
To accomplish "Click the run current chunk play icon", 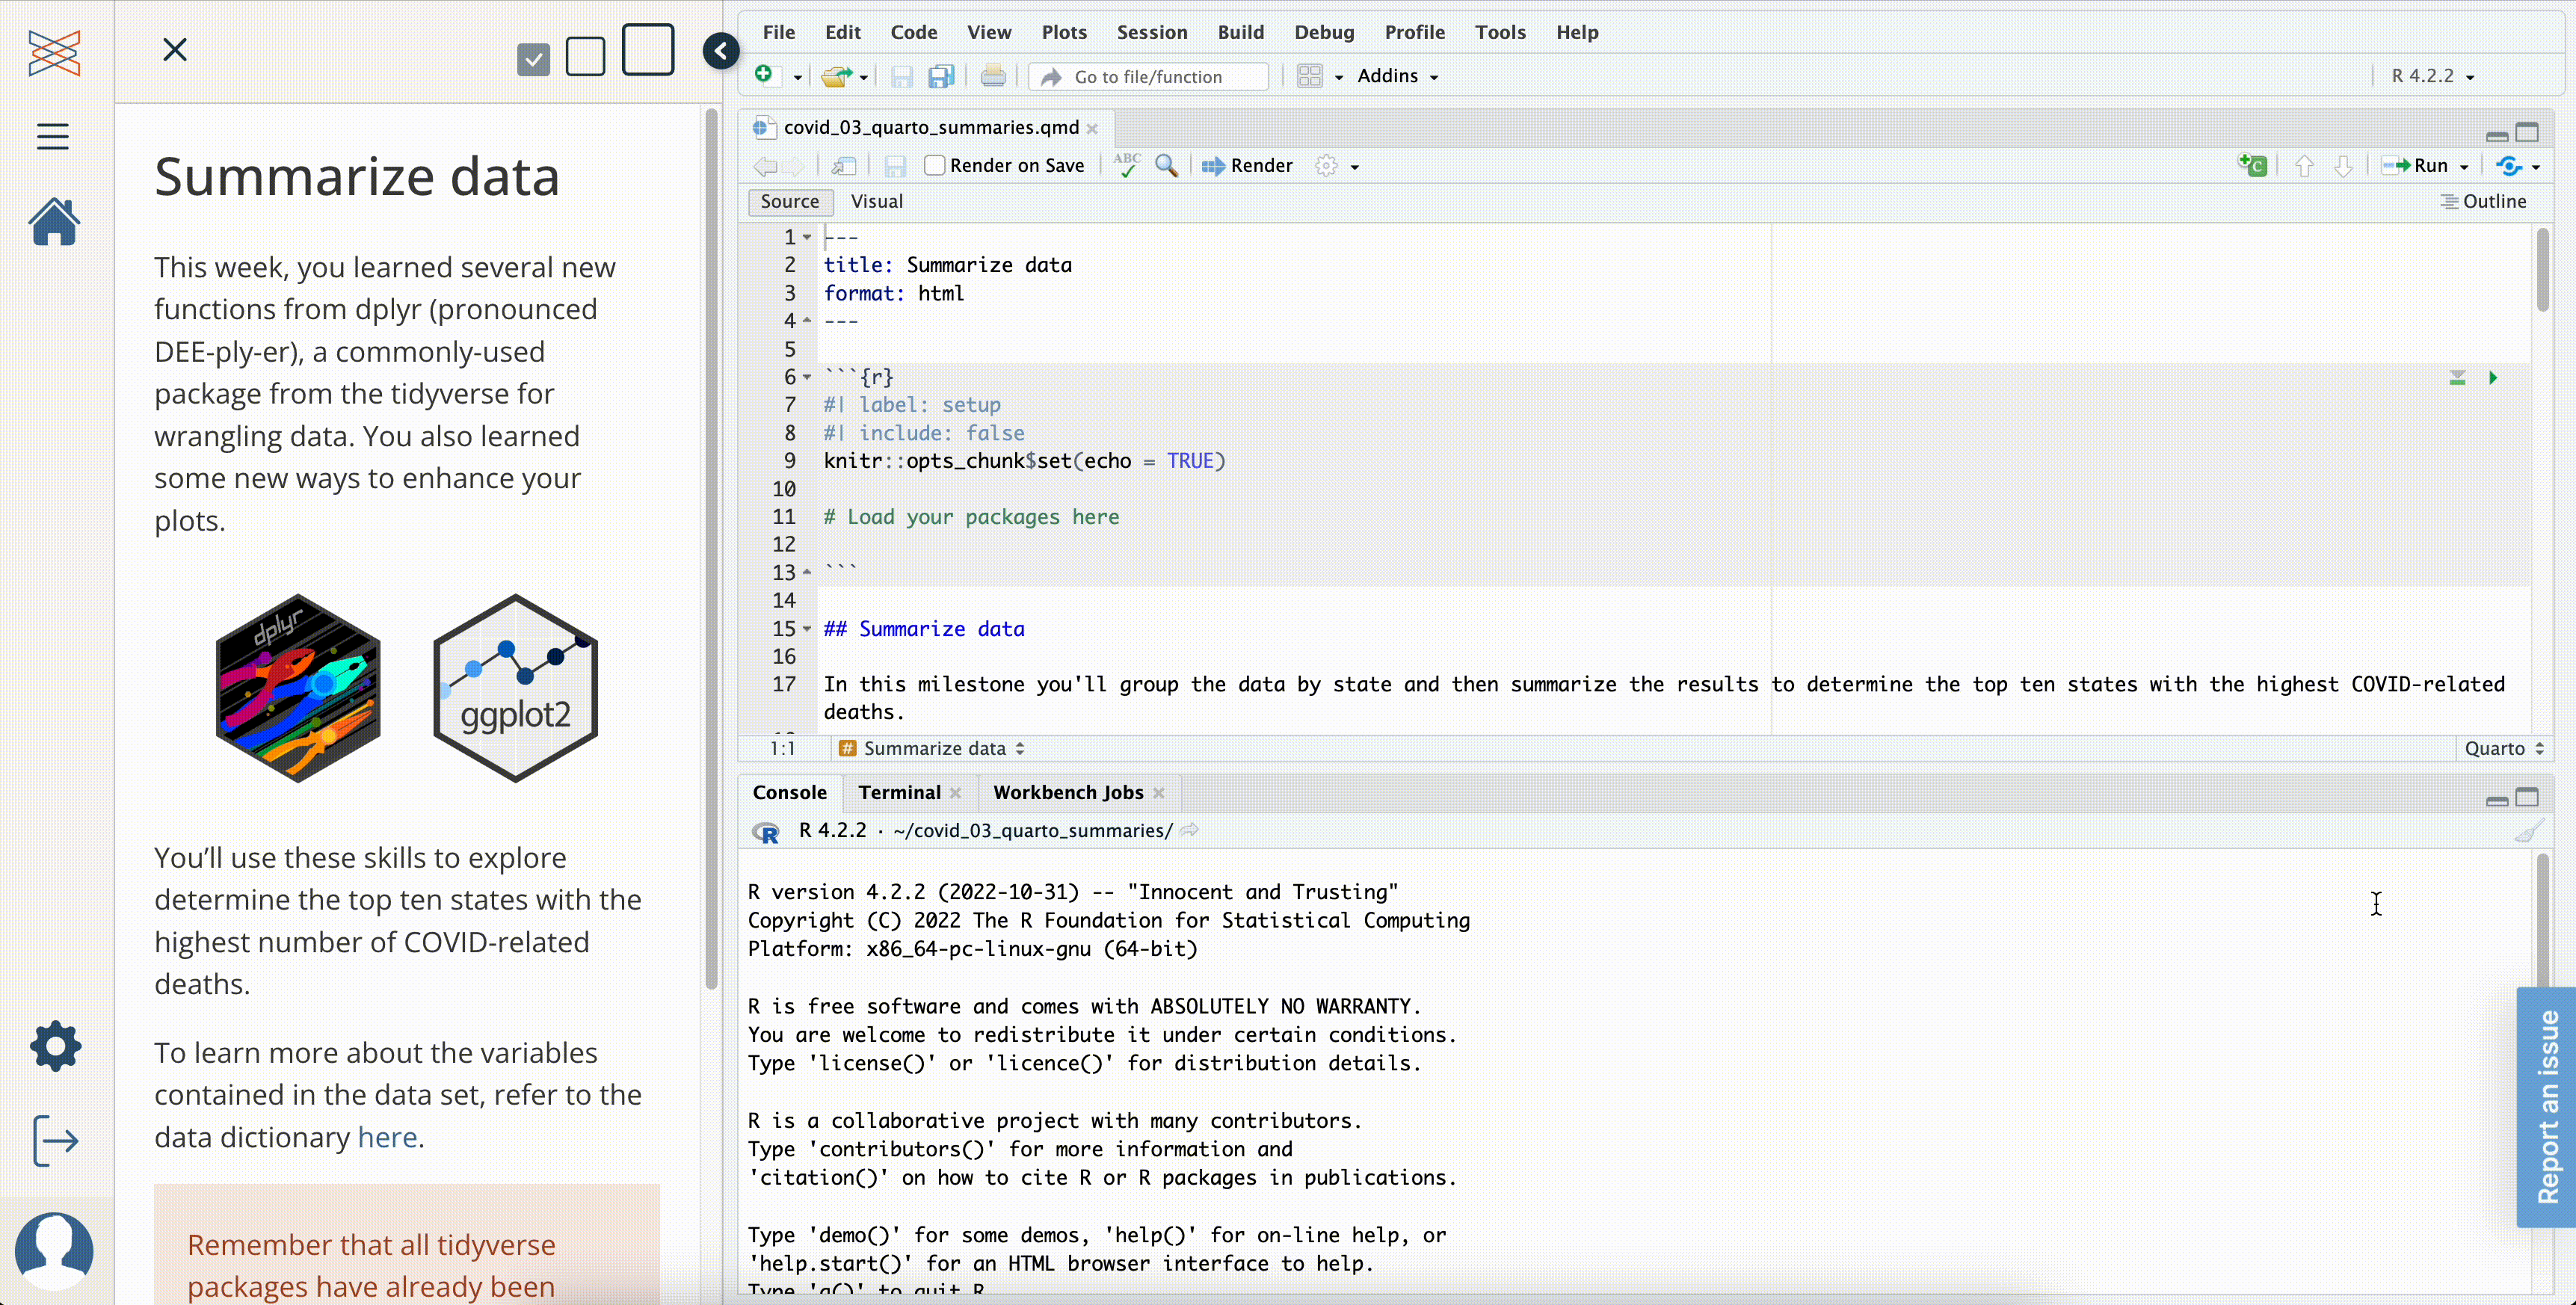I will coord(2493,378).
